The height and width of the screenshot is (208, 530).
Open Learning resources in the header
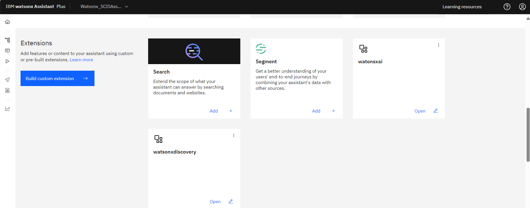coord(462,7)
